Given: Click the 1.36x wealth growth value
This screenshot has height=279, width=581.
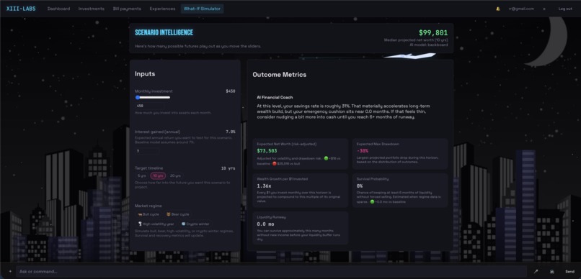Looking at the screenshot, I should 264,186.
